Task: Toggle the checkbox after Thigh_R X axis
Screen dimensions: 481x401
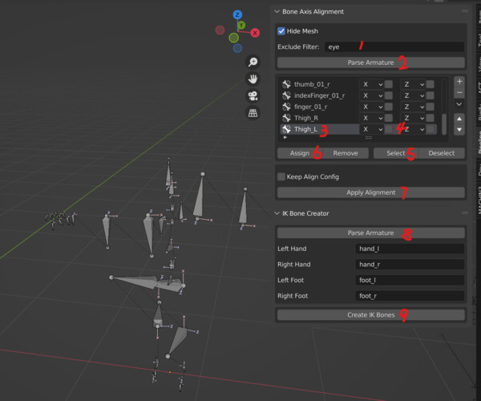Action: pyautogui.click(x=389, y=118)
